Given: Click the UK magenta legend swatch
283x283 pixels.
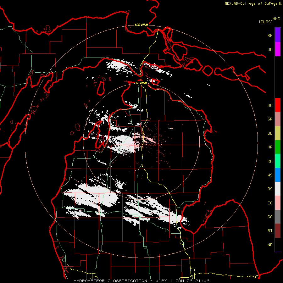Looking at the screenshot, I should (x=278, y=49).
